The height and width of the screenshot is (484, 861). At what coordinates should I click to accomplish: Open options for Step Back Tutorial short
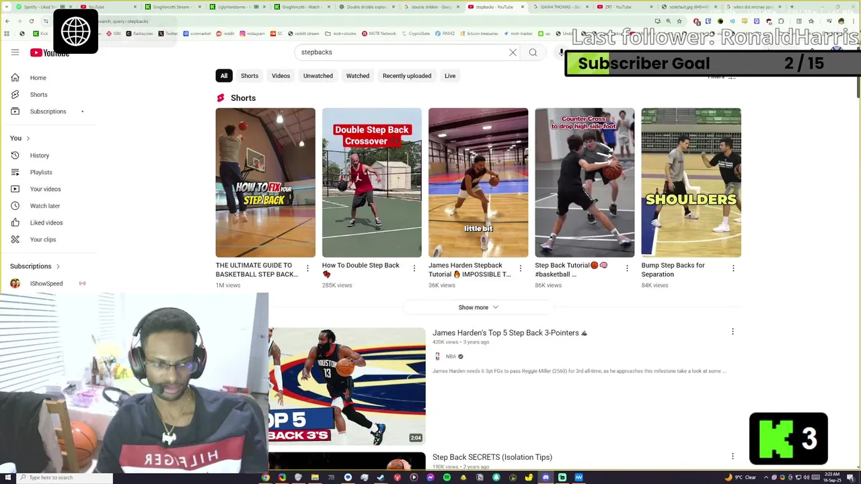coord(626,269)
